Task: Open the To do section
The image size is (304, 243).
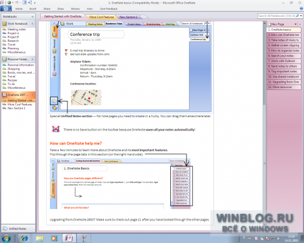Action: click(x=12, y=84)
